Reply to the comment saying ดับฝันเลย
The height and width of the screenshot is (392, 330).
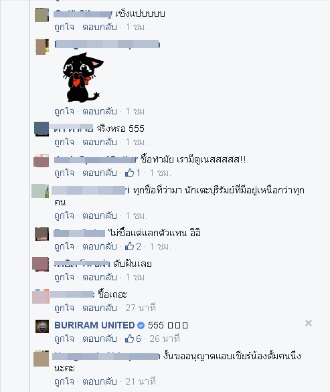coord(100,277)
